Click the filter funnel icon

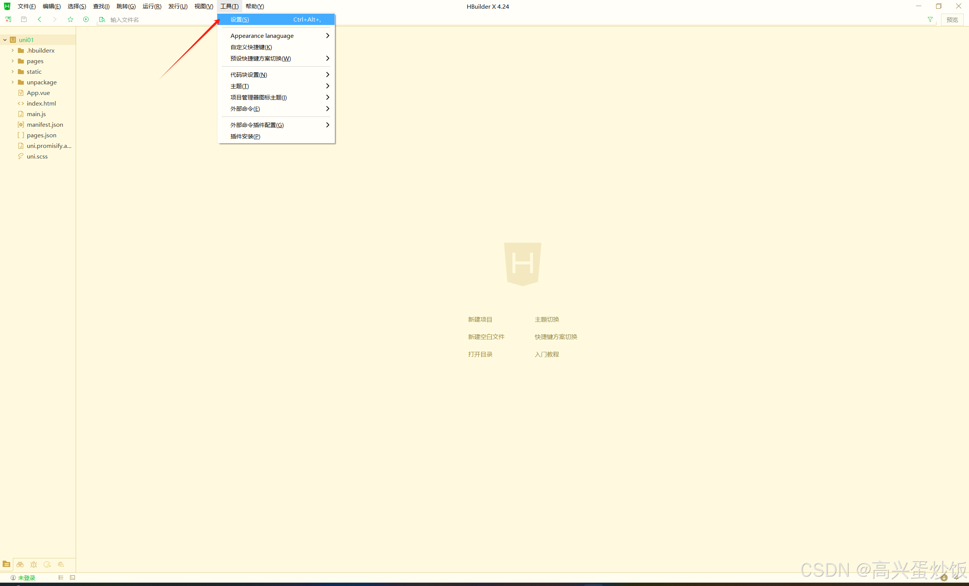click(930, 19)
